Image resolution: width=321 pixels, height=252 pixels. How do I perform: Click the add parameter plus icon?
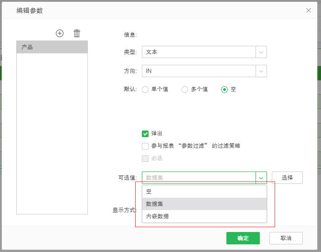pos(60,33)
